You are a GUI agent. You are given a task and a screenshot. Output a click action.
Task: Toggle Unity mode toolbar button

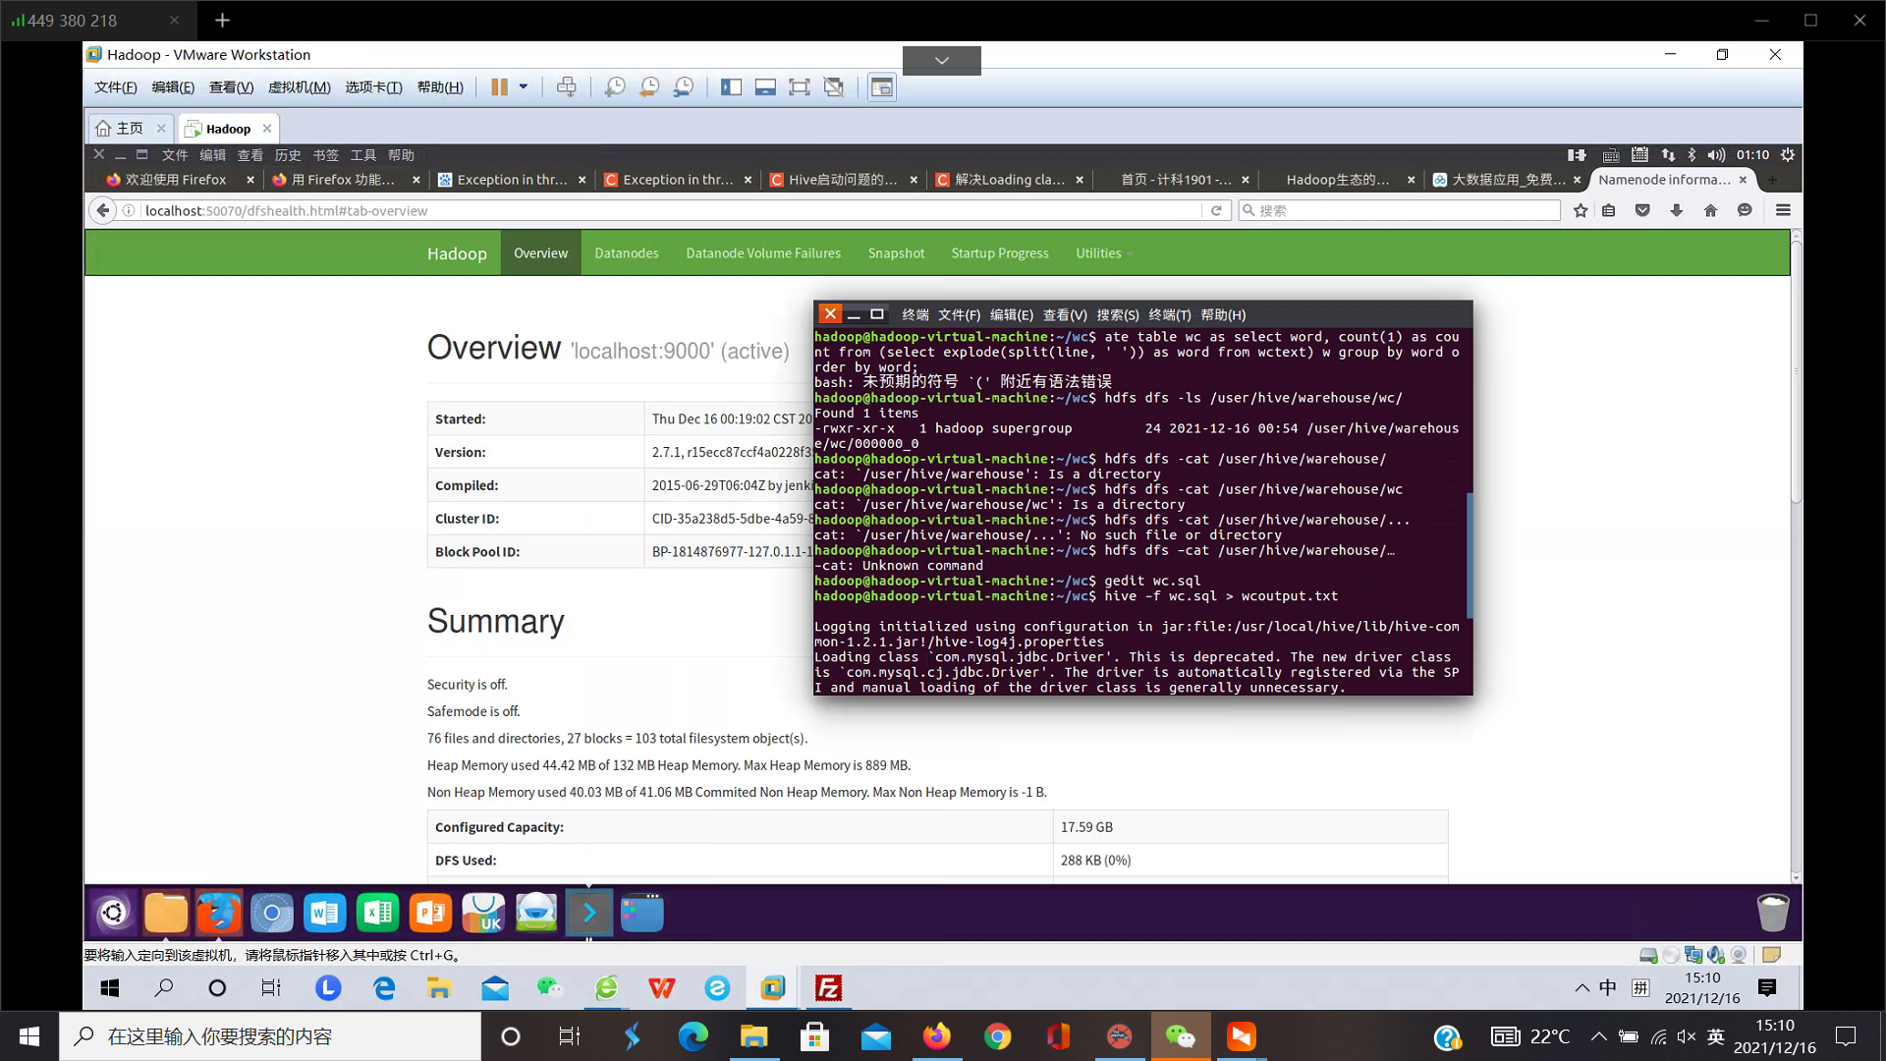834,87
